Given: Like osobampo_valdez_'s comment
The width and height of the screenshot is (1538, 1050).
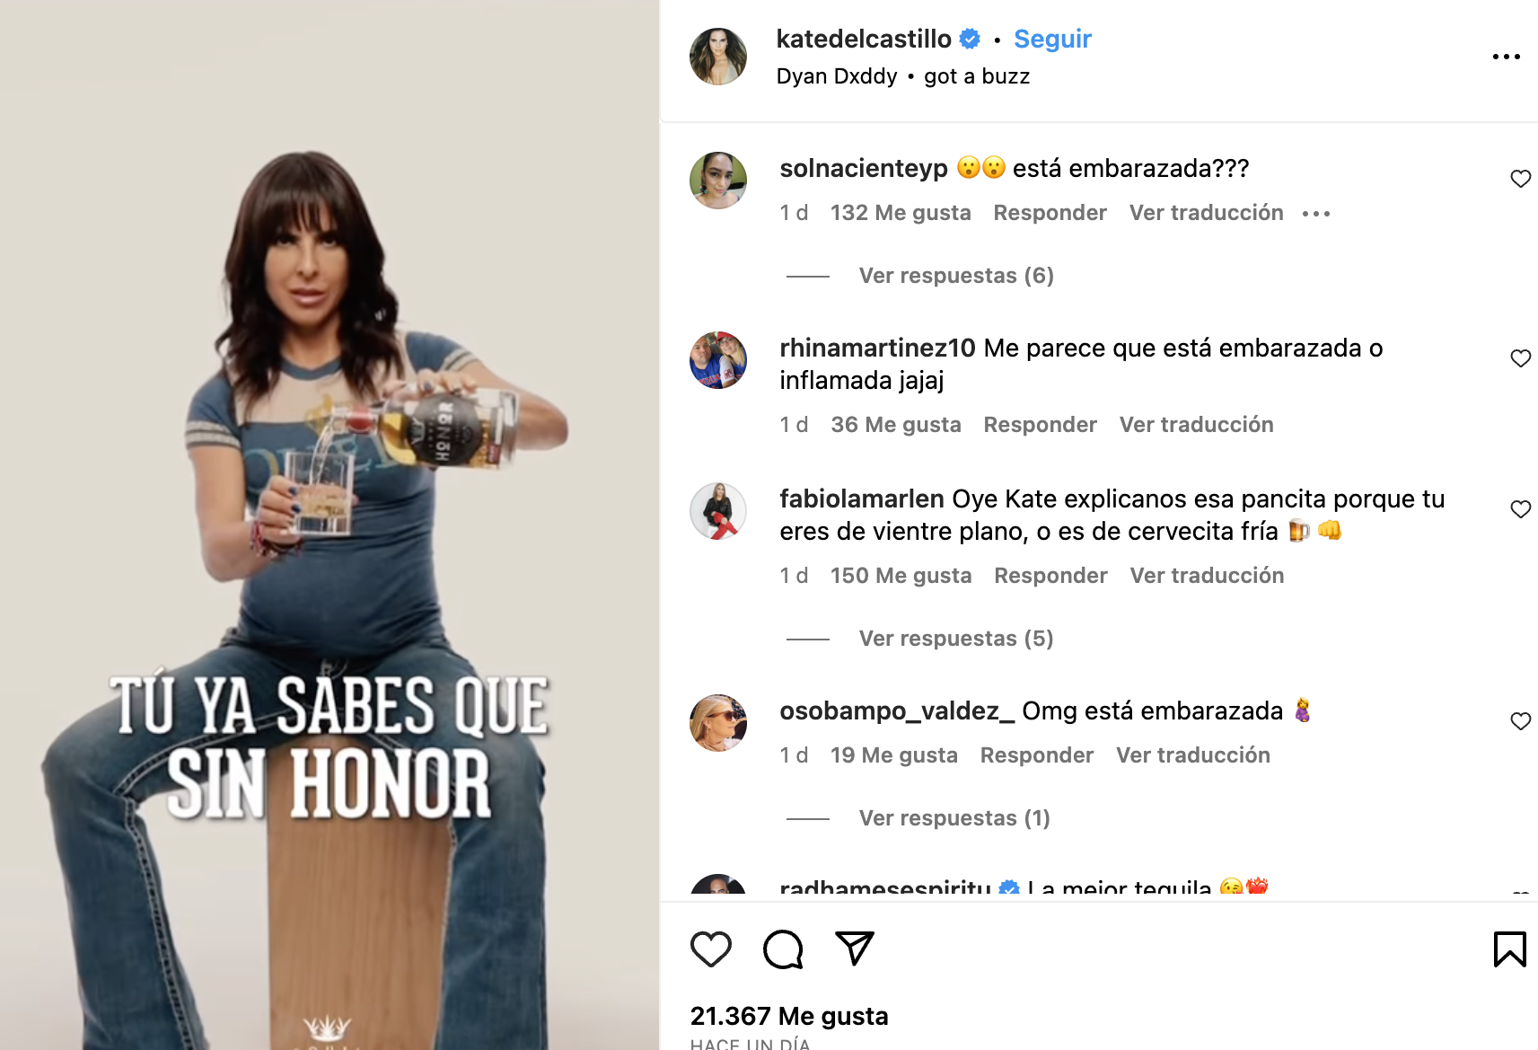Looking at the screenshot, I should click(x=1520, y=721).
